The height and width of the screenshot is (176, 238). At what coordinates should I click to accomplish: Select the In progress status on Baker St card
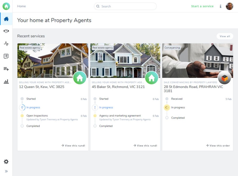pyautogui.click(x=106, y=107)
